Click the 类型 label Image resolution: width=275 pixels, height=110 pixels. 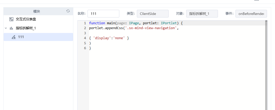tap(131, 14)
